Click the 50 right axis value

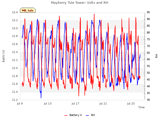[x=148, y=73]
